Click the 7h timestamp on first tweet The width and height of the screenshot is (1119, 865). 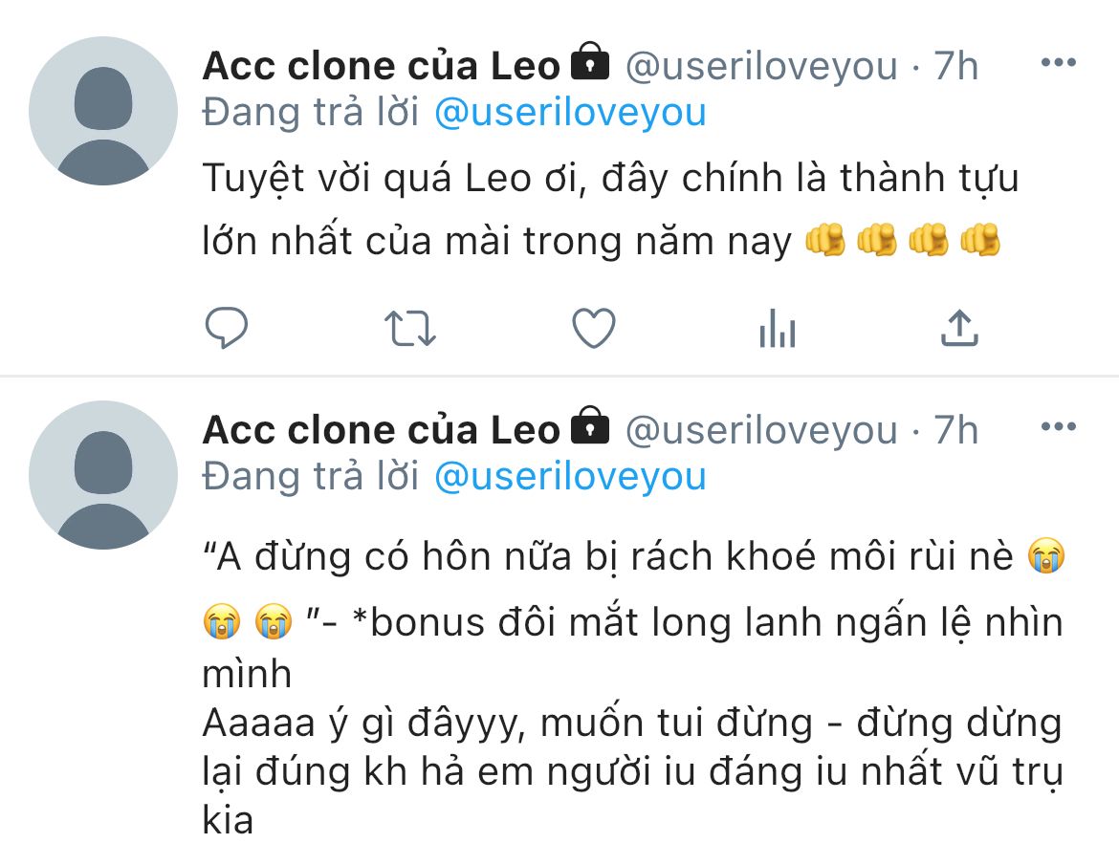click(x=955, y=66)
